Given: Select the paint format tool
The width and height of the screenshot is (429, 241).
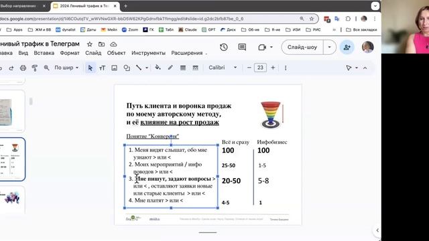Looking at the screenshot, I should point(34,68).
